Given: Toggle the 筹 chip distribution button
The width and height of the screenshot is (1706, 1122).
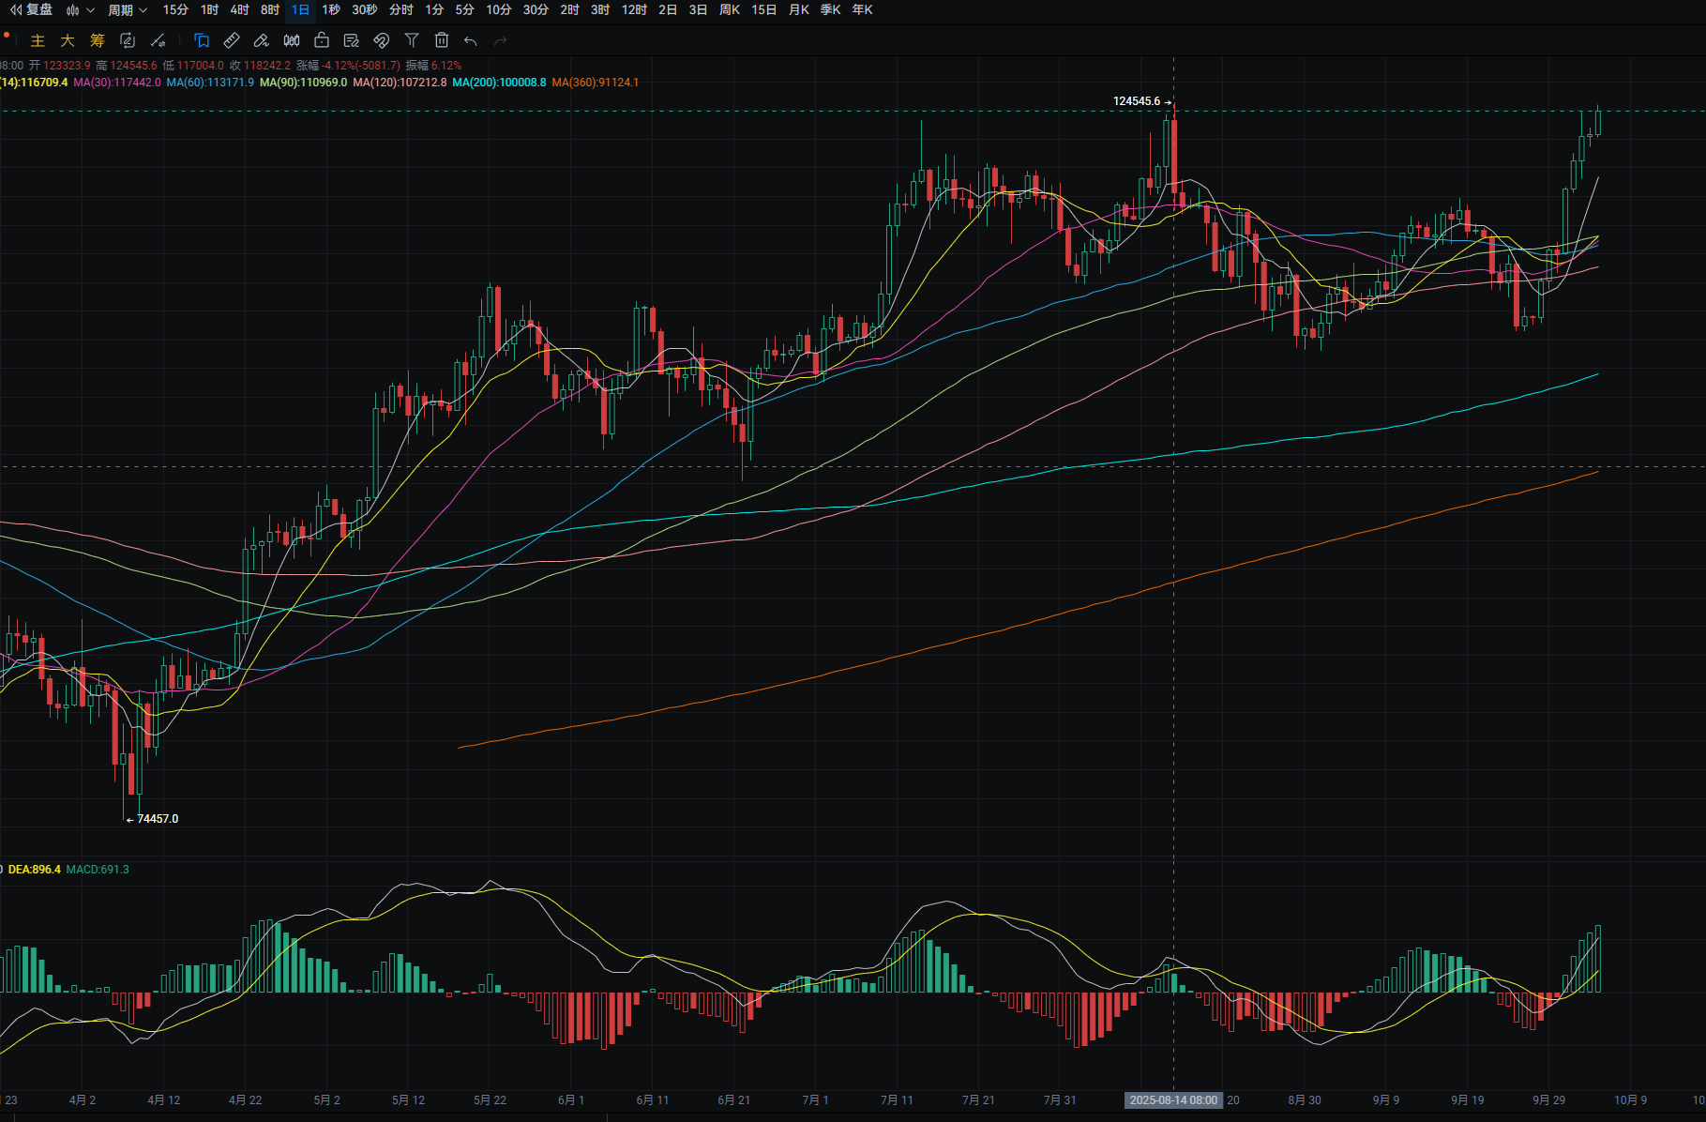Looking at the screenshot, I should [x=98, y=40].
